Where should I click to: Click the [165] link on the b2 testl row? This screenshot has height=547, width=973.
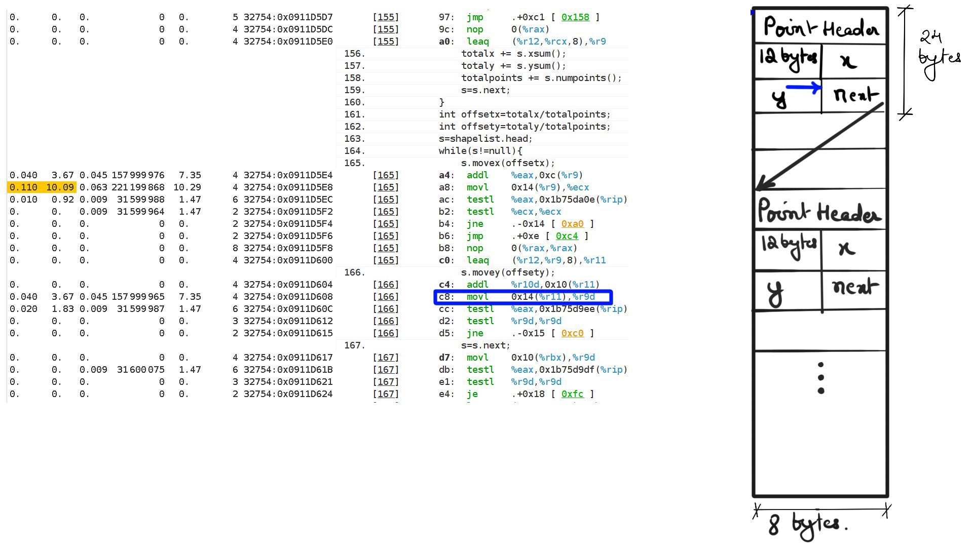pos(386,212)
